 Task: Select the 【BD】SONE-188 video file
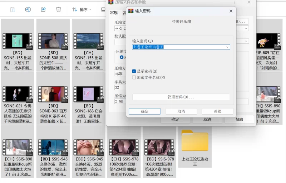(88, 98)
